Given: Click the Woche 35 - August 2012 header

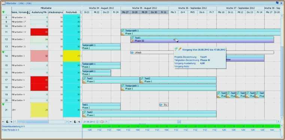Looking at the screenshot, I should pyautogui.click(x=145, y=8).
